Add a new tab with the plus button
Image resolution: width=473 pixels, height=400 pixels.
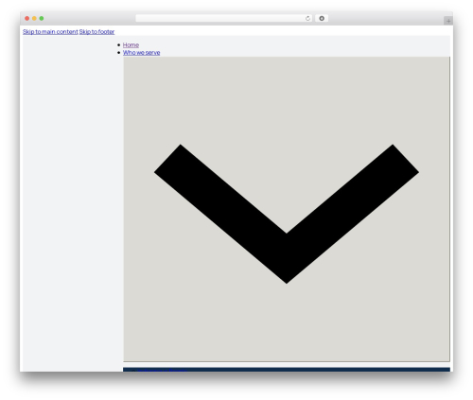coord(448,21)
